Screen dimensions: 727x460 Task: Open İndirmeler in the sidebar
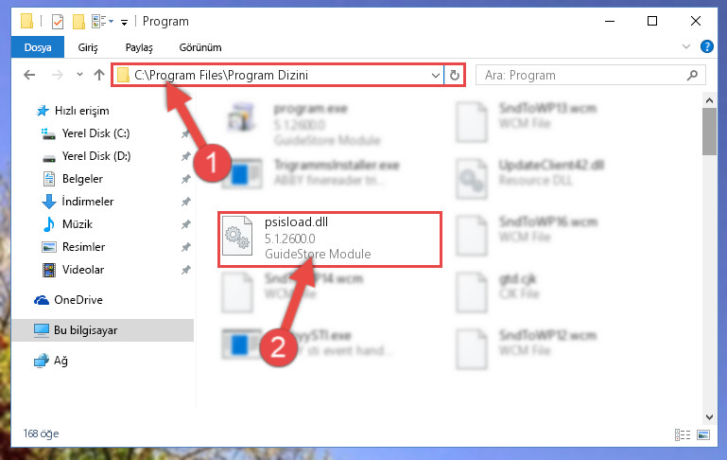coord(88,202)
